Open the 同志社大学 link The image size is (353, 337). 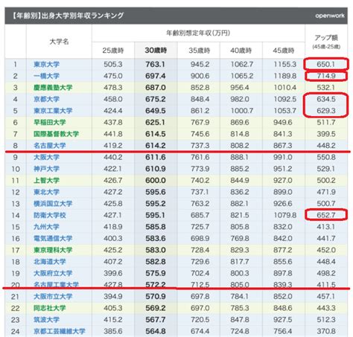click(x=50, y=308)
